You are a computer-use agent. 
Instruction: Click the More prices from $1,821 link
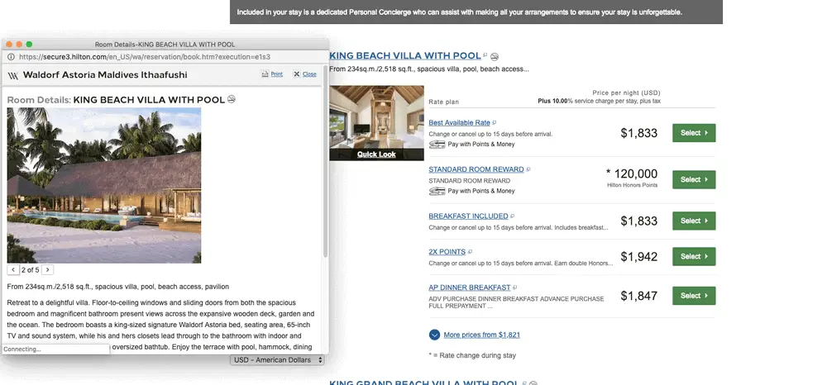tap(481, 335)
